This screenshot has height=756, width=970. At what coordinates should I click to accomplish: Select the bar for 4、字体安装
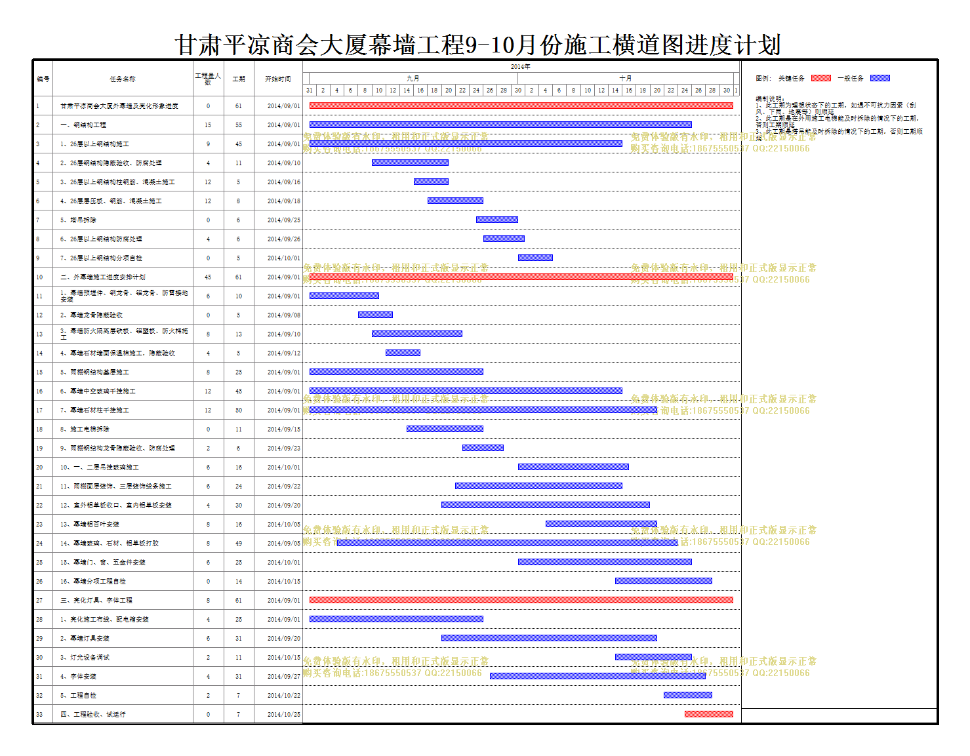click(597, 676)
